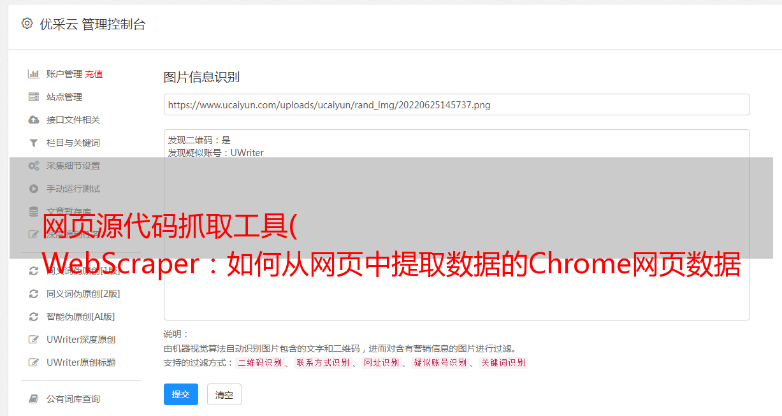Click the gear icon beside 优采云 管理控制台
Image resolution: width=782 pixels, height=416 pixels.
[x=27, y=24]
